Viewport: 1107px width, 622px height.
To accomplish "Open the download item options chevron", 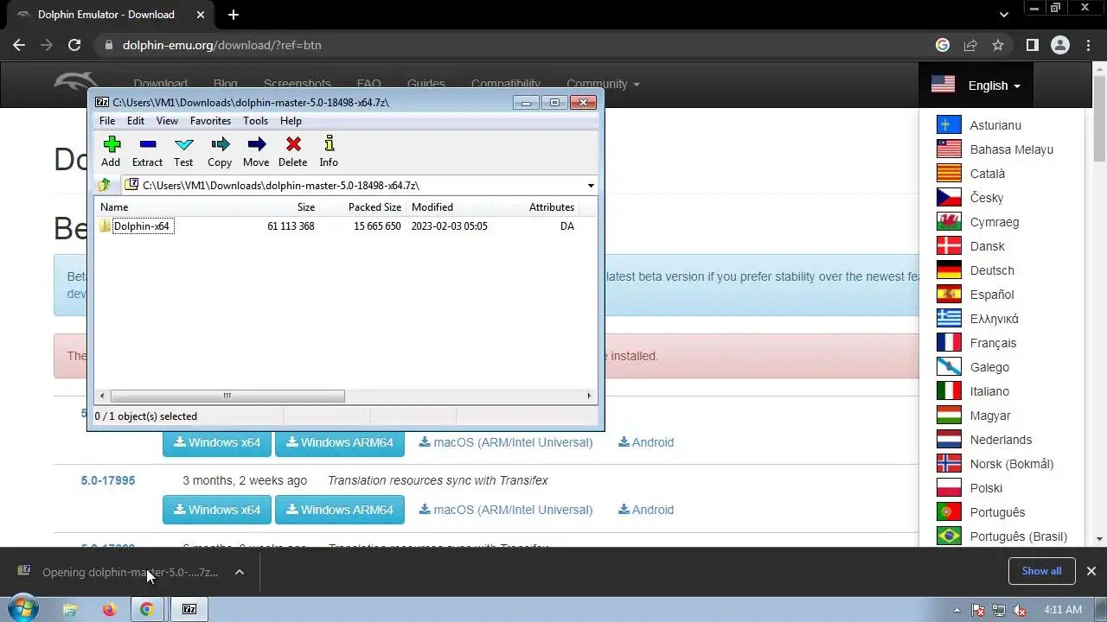I will pyautogui.click(x=240, y=572).
